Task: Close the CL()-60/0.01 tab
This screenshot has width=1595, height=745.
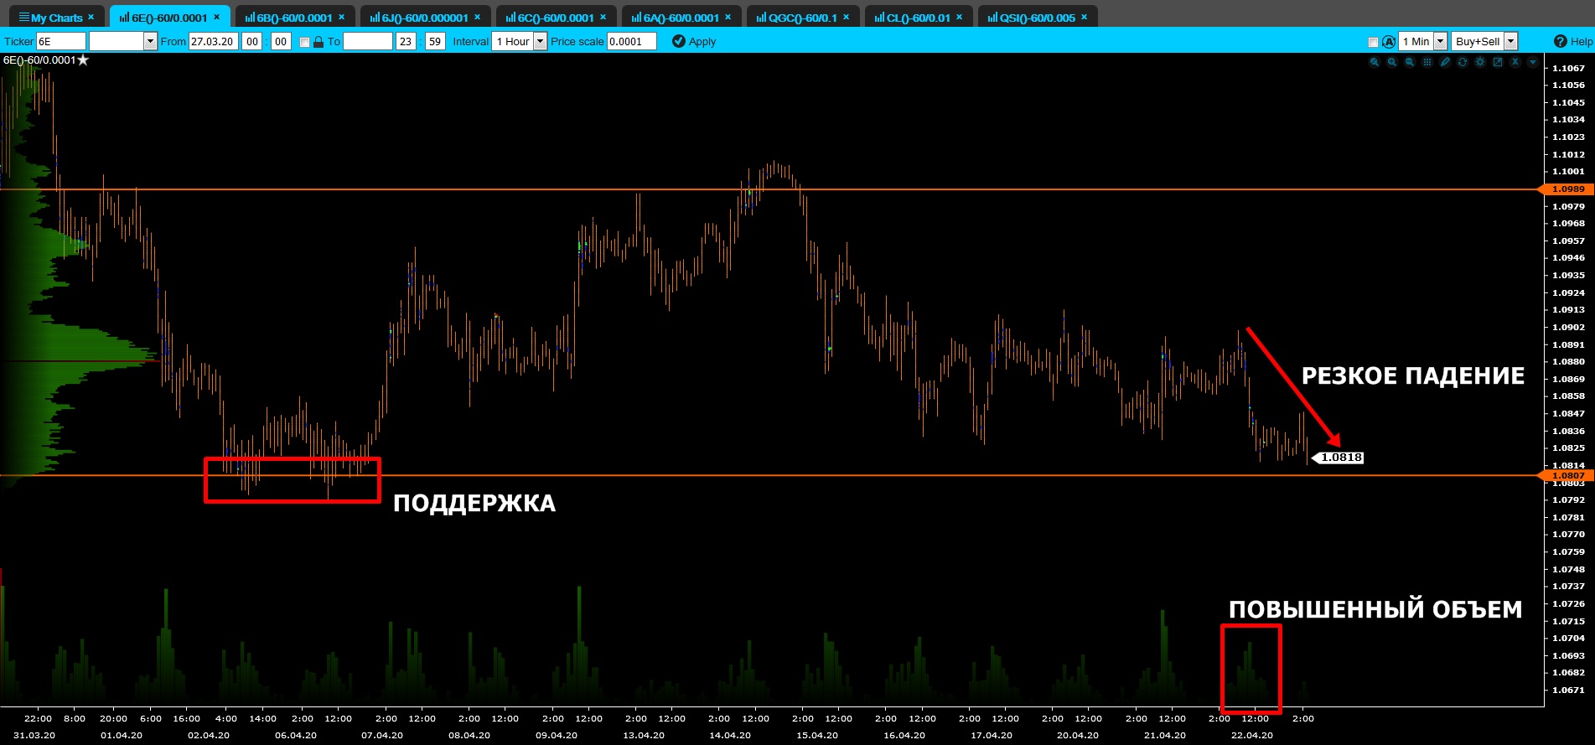Action: [960, 18]
